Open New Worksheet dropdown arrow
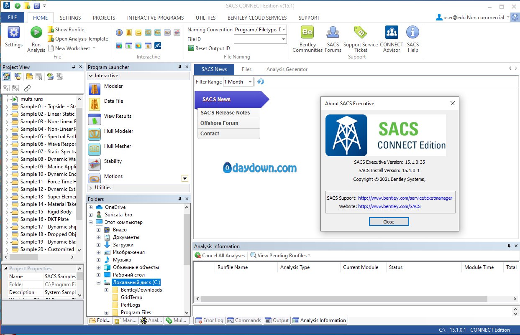 click(x=94, y=48)
